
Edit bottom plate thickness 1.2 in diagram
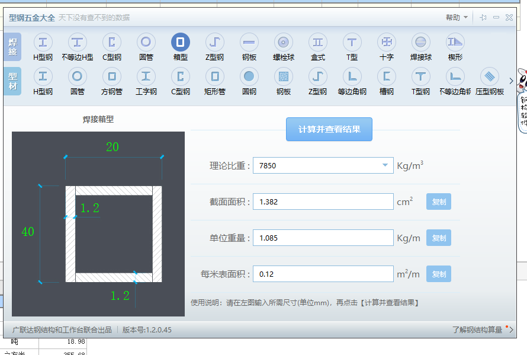tap(120, 296)
